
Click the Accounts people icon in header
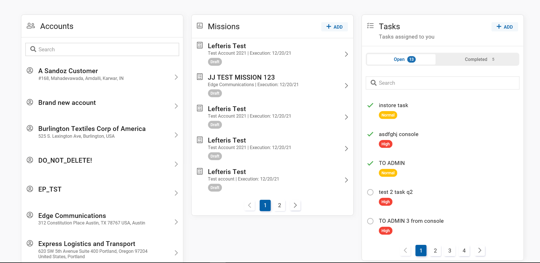click(x=31, y=26)
